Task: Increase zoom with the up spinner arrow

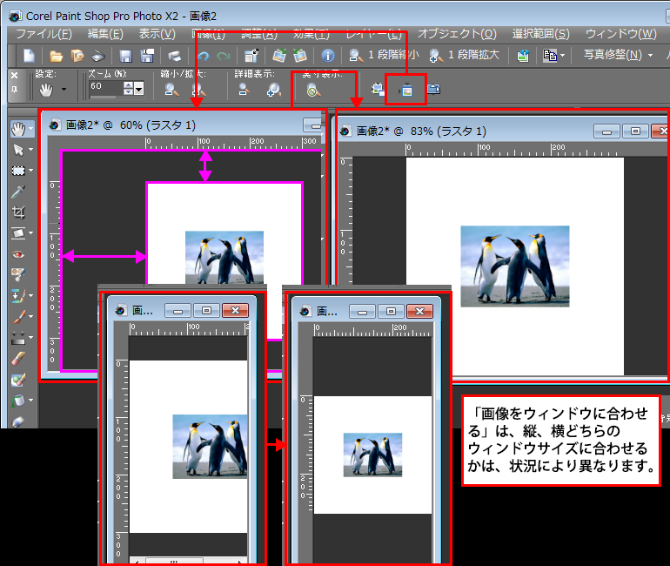Action: tap(128, 85)
